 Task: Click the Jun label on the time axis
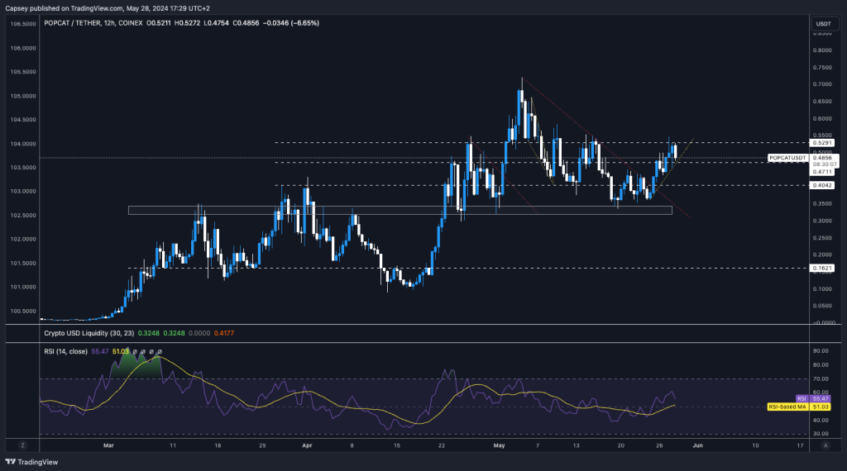pyautogui.click(x=697, y=445)
